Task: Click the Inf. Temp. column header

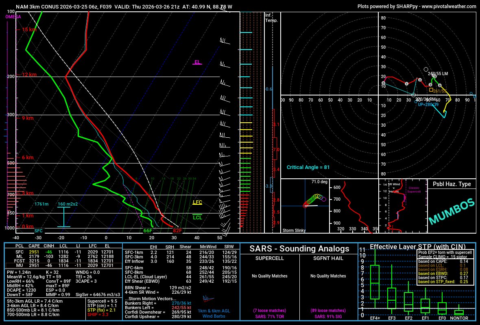Action: [271, 18]
